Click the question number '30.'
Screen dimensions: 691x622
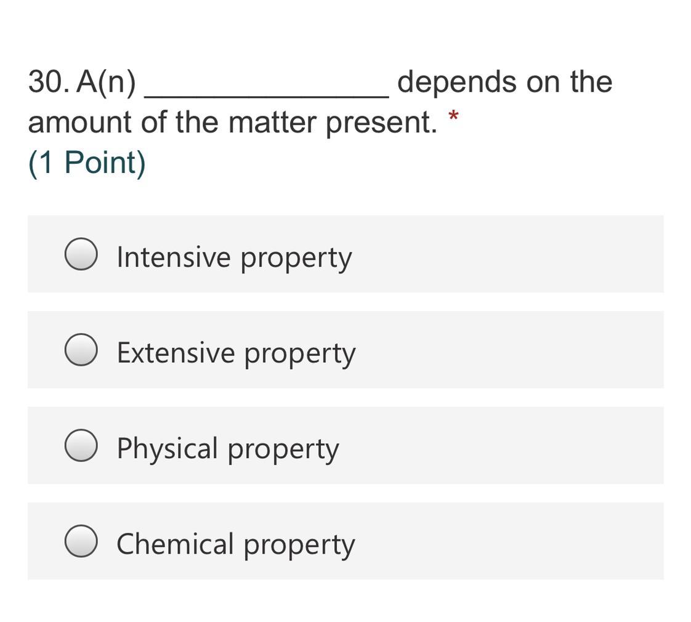49,82
